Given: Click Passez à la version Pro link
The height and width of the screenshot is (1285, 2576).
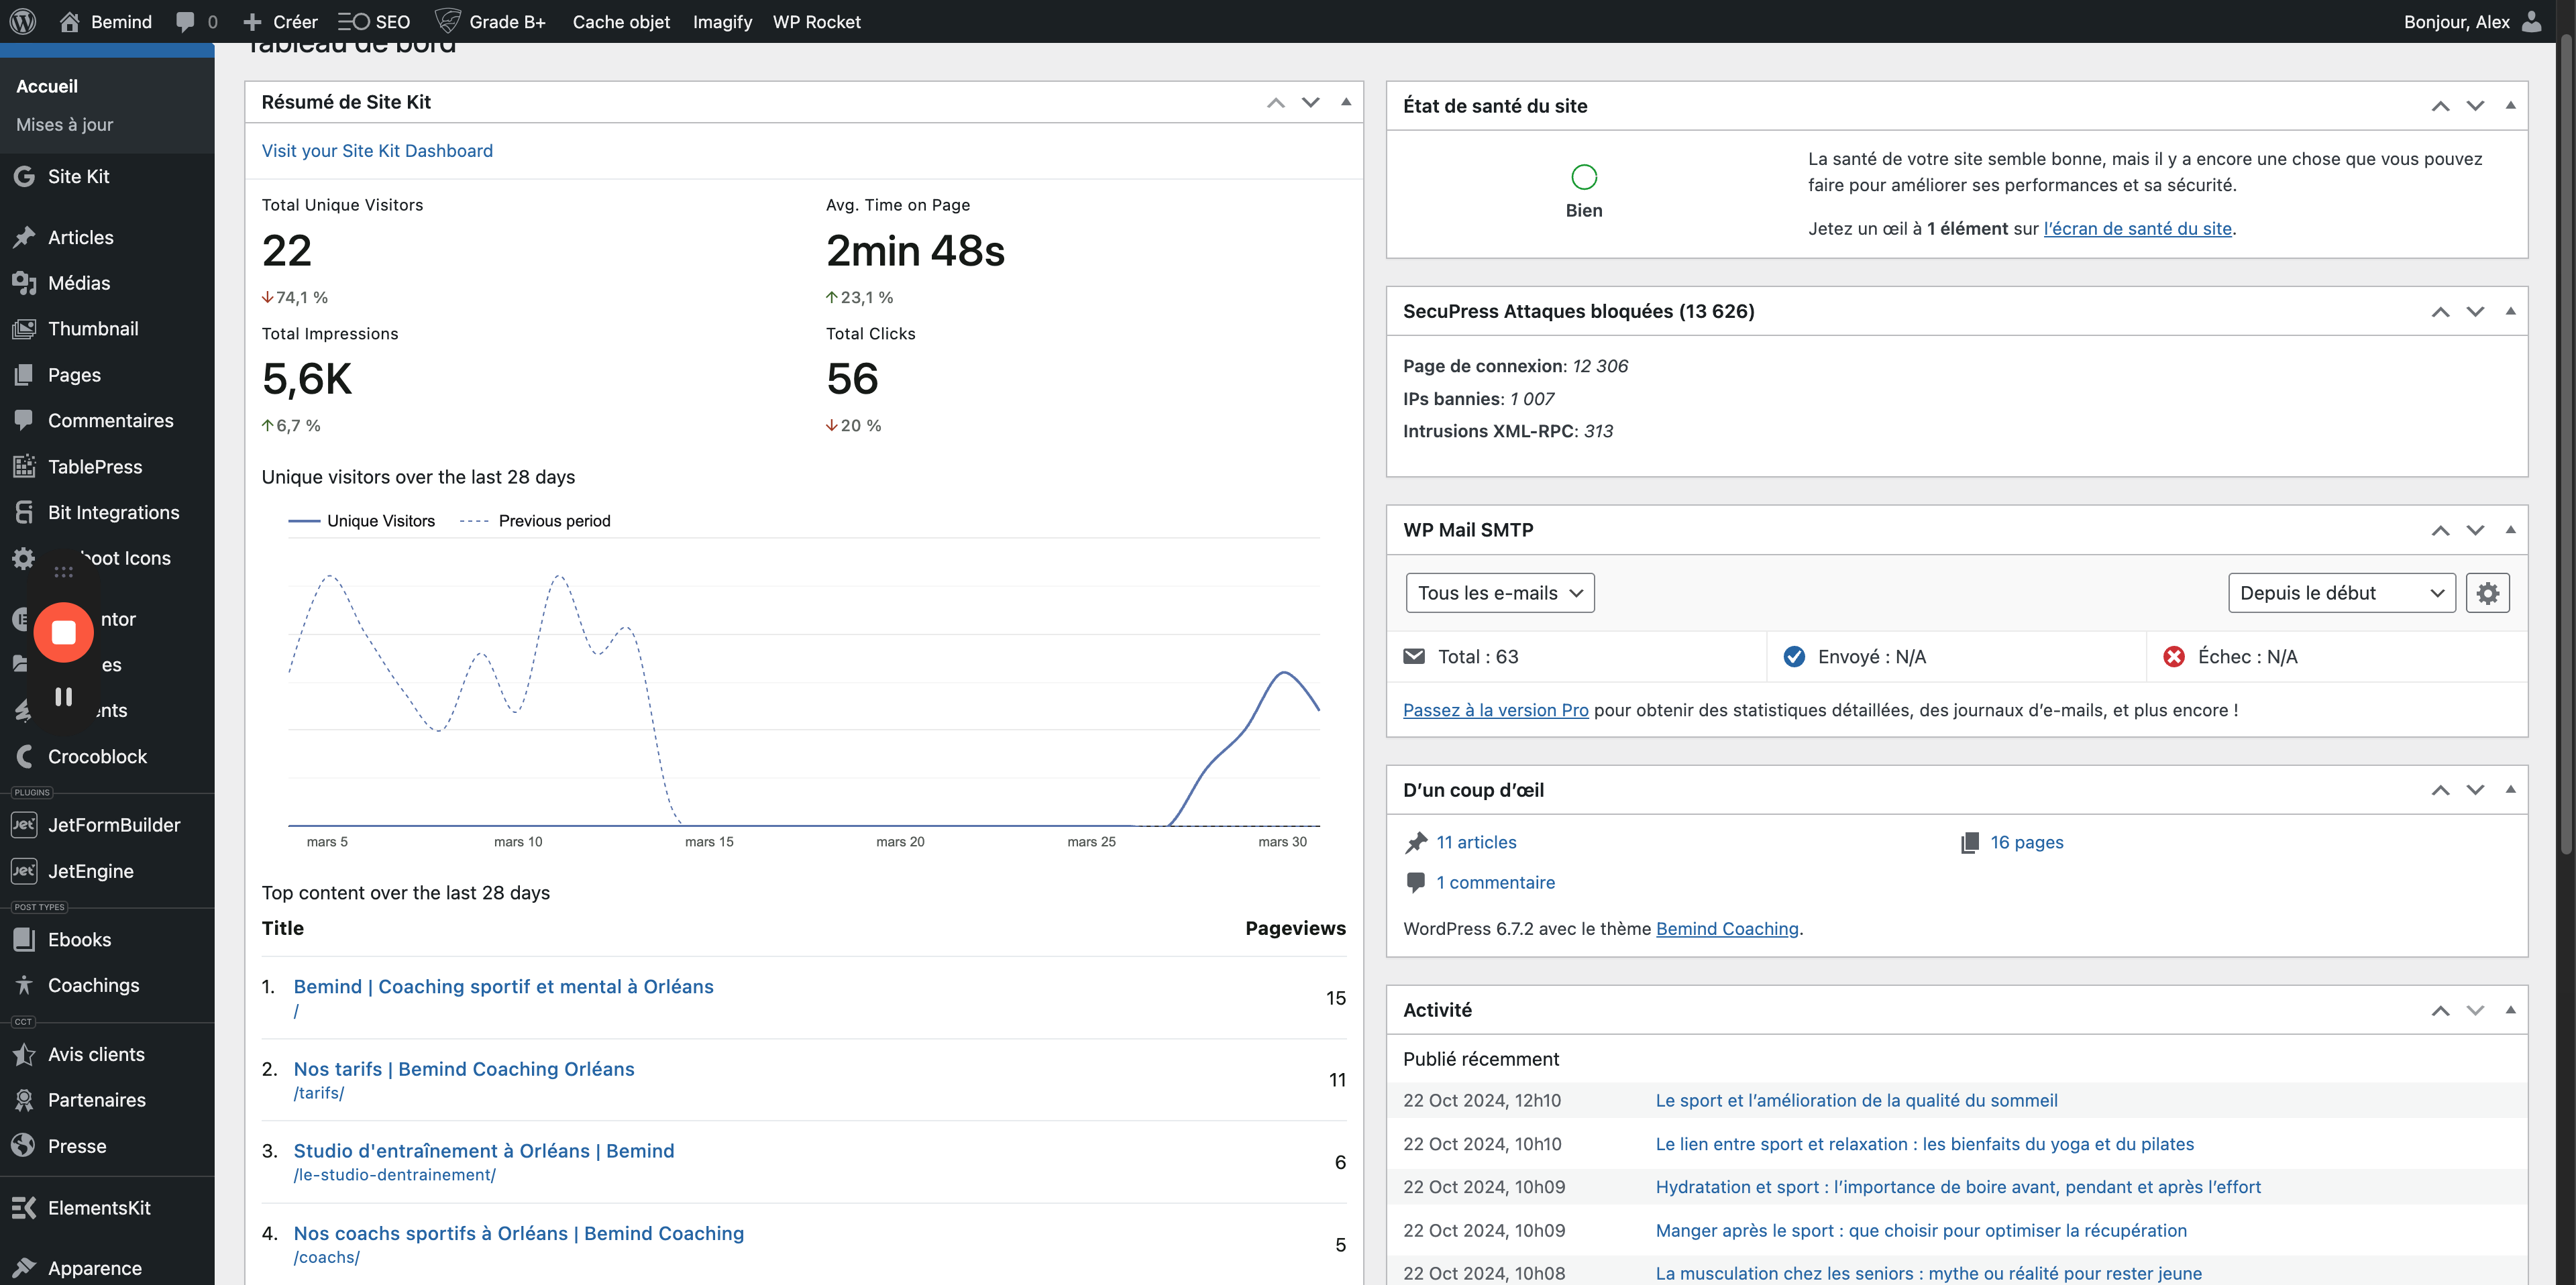Looking at the screenshot, I should [1495, 710].
